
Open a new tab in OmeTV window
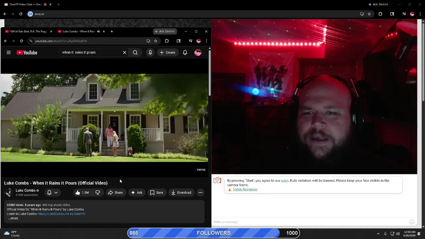pyautogui.click(x=58, y=4)
